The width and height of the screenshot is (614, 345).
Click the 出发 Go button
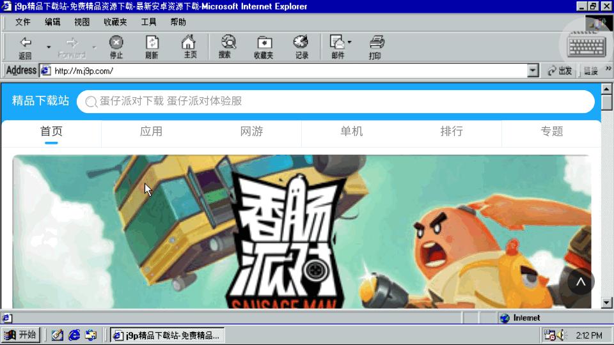pyautogui.click(x=560, y=71)
